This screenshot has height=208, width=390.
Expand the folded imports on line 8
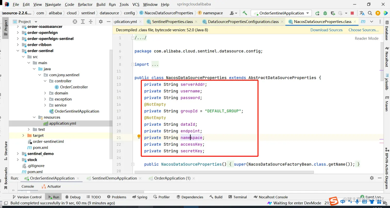pos(133,64)
